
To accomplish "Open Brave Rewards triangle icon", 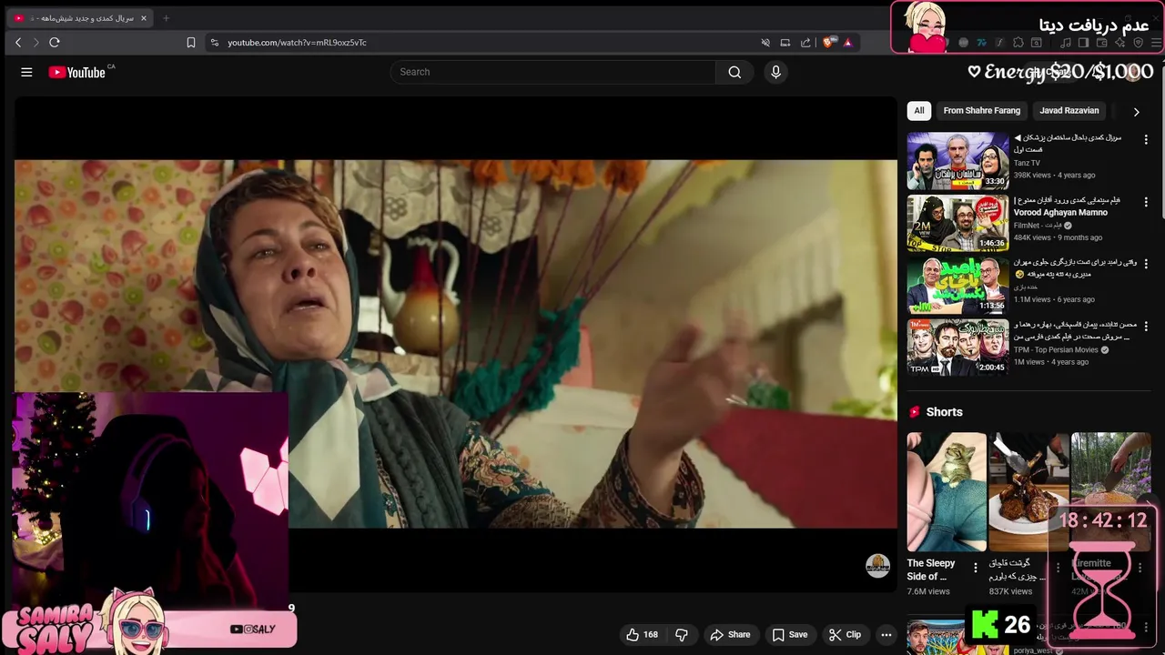I will tap(847, 42).
